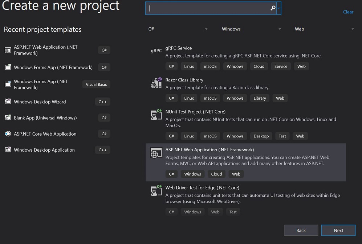Click the gRPC Service template icon
This screenshot has width=362, height=244.
[156, 51]
